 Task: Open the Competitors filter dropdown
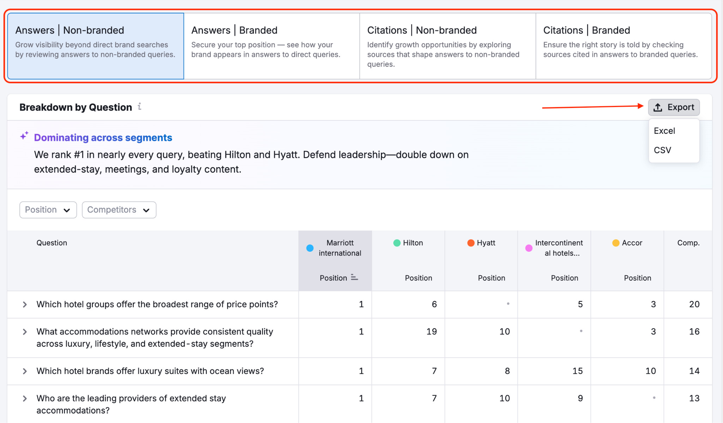pos(119,209)
